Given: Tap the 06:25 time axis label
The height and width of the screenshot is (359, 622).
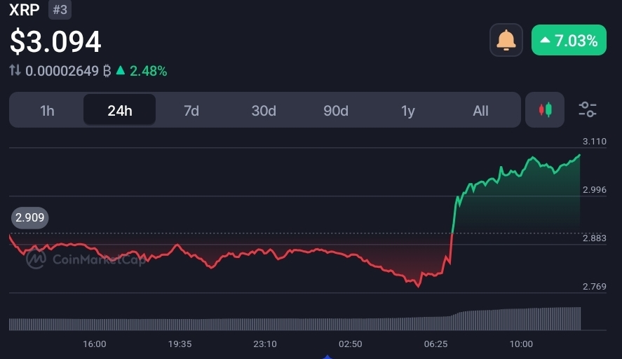Looking at the screenshot, I should pyautogui.click(x=435, y=344).
